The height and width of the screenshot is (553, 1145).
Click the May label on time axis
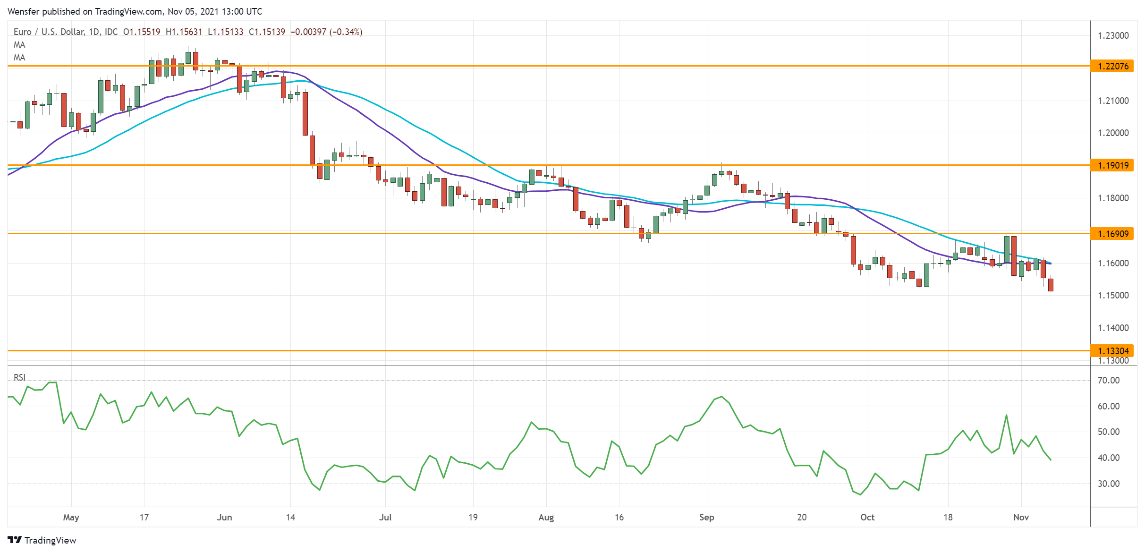coord(71,517)
